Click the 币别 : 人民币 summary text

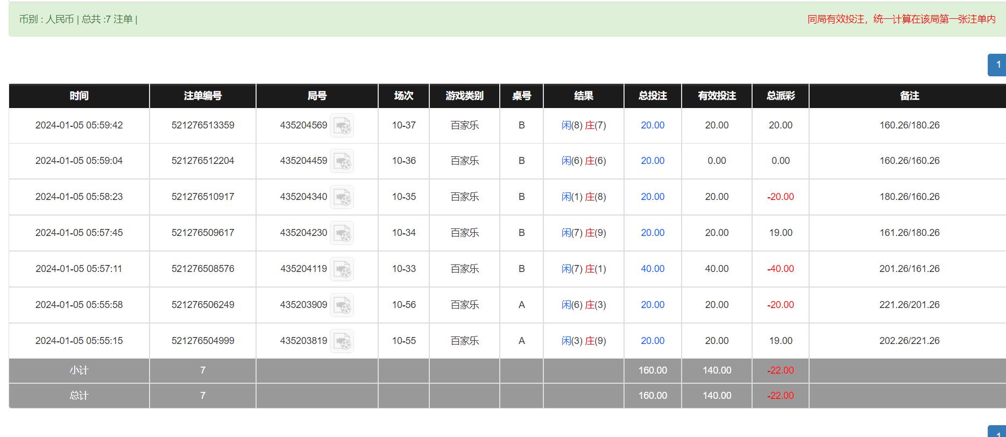click(46, 19)
